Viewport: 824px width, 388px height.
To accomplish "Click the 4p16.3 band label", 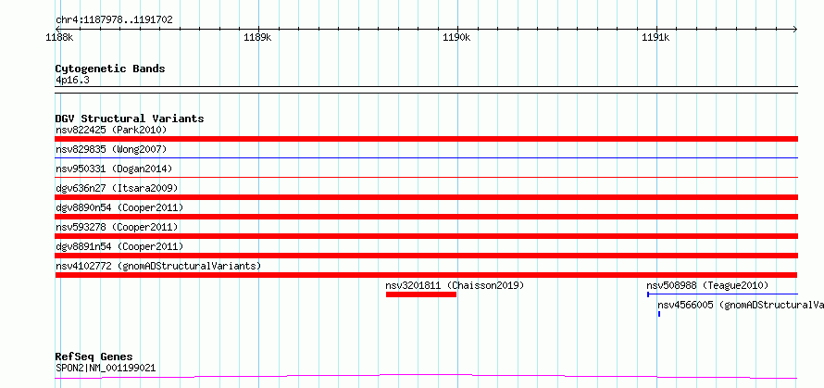I will tap(72, 81).
